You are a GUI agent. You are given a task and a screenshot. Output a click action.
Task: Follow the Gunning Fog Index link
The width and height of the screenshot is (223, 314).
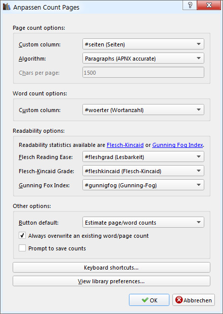(177, 145)
